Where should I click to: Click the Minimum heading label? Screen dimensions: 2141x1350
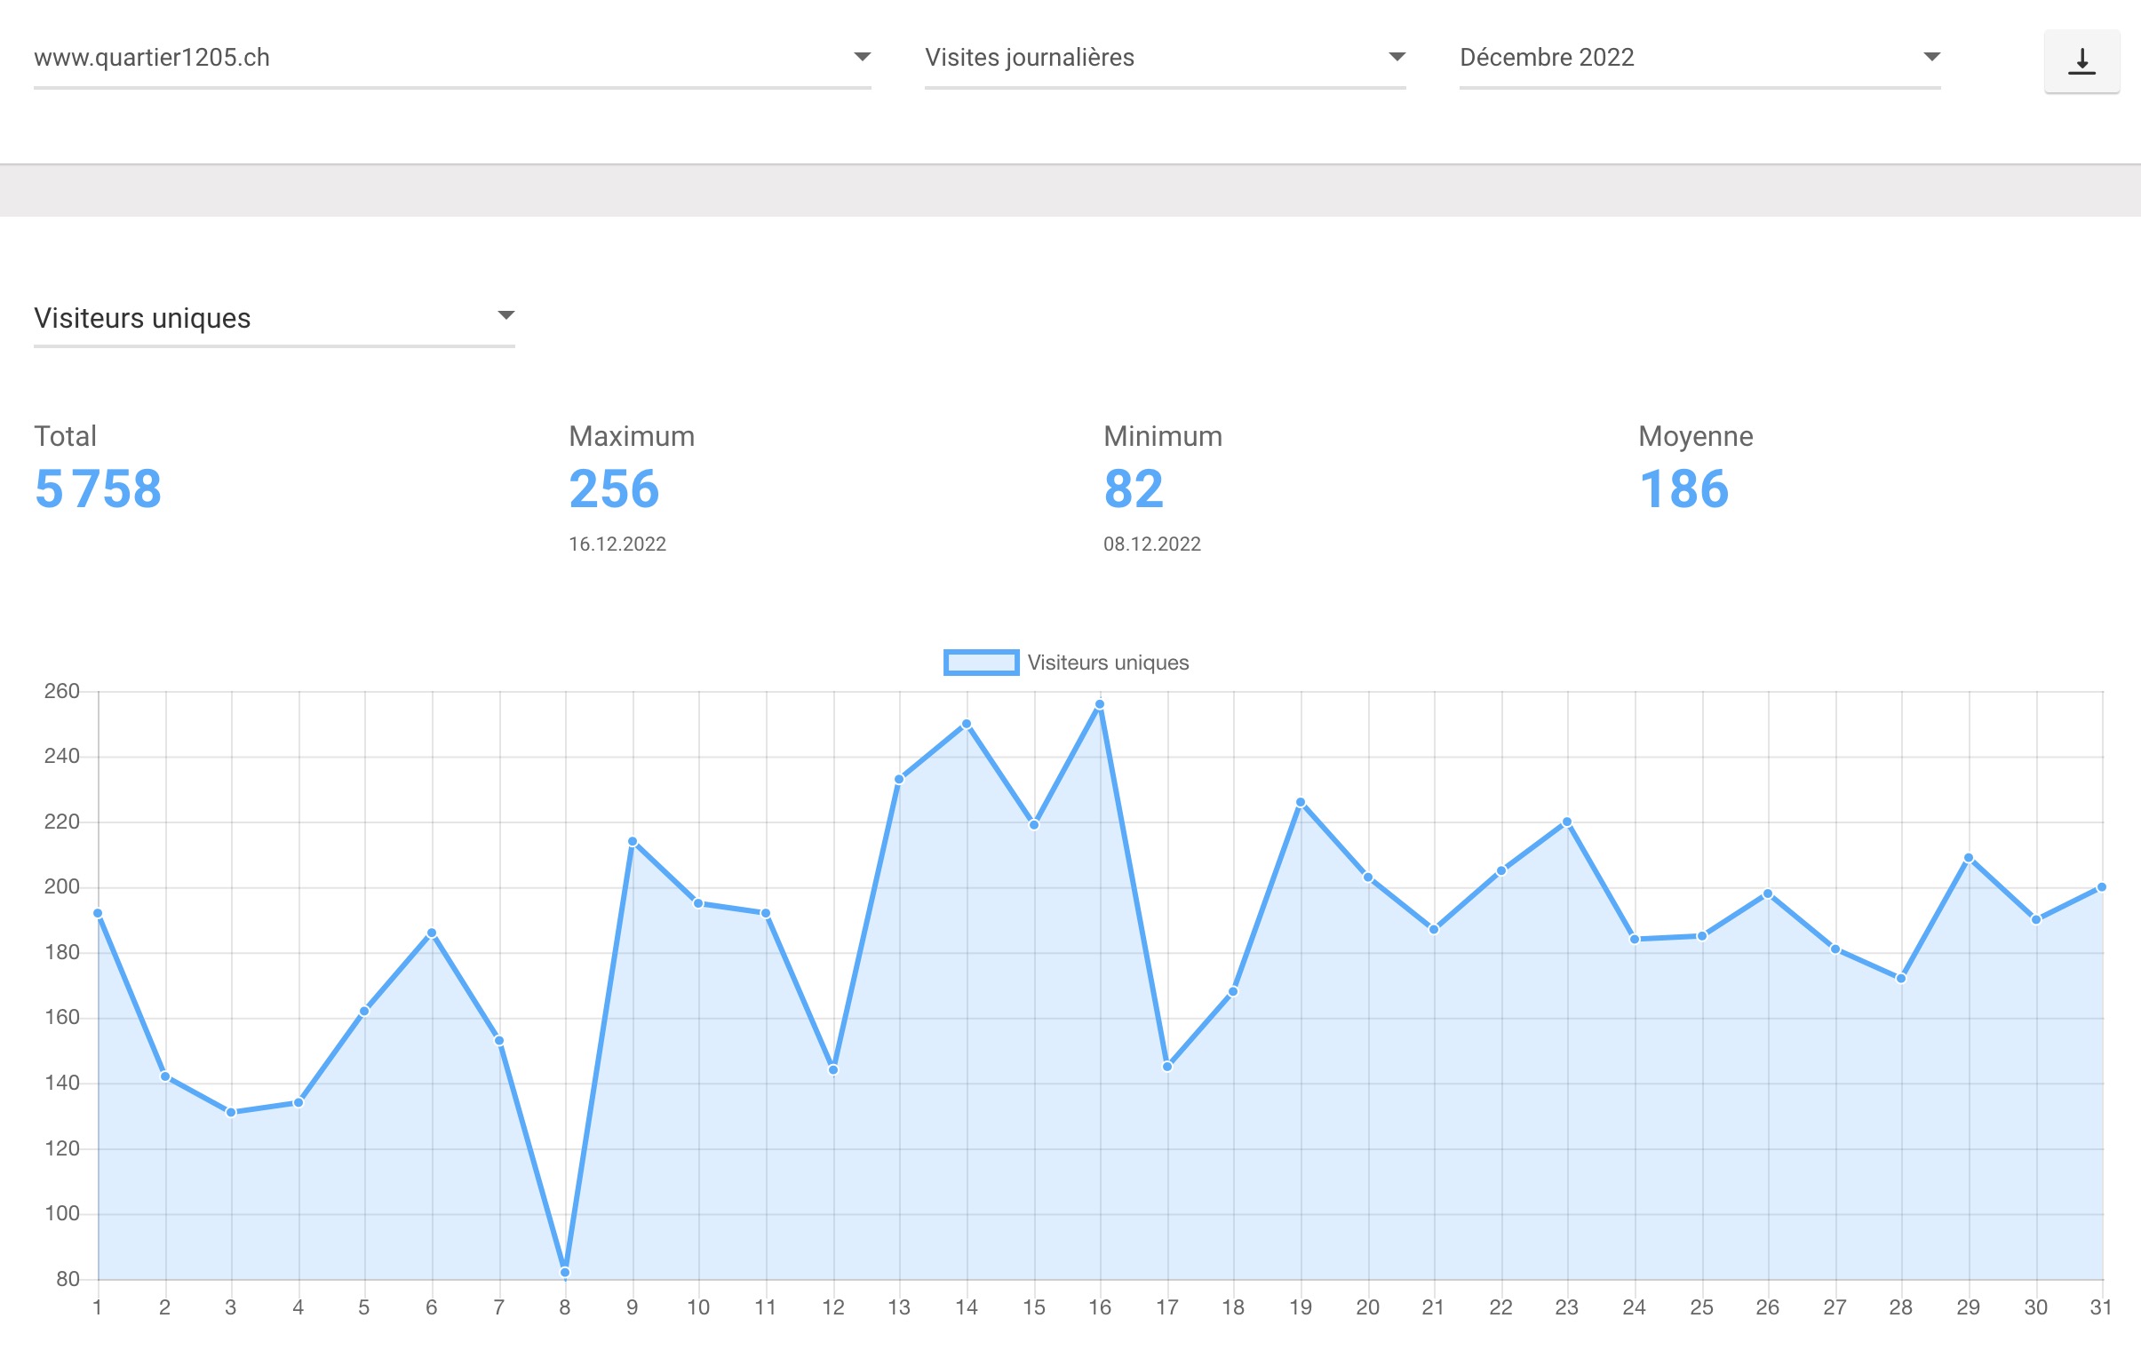pos(1162,436)
